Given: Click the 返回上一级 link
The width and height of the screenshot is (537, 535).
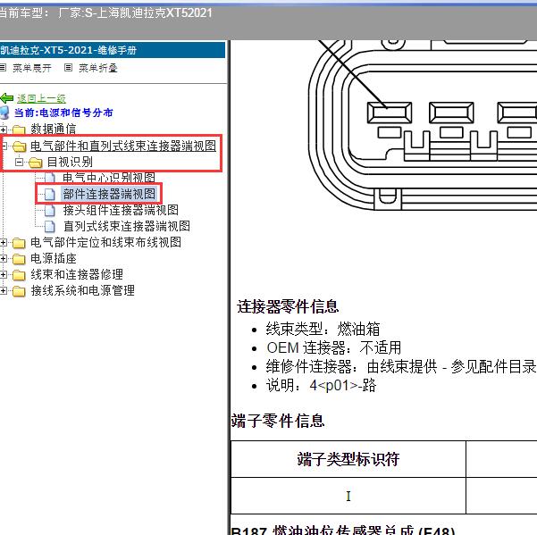Looking at the screenshot, I should (x=41, y=98).
